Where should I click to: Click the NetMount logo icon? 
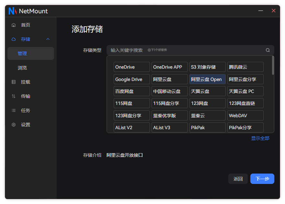coord(12,11)
